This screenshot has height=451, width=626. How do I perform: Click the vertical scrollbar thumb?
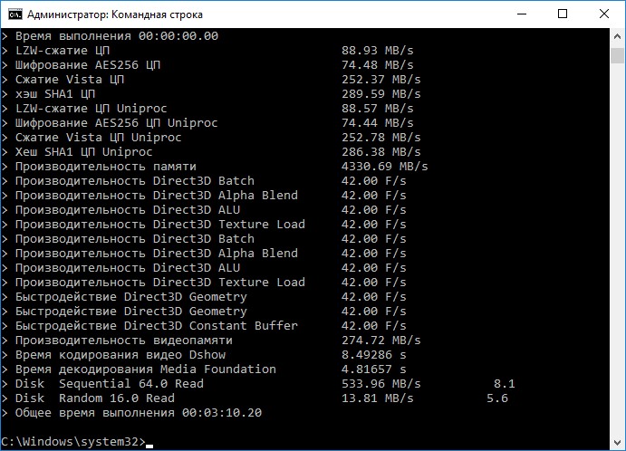click(617, 55)
